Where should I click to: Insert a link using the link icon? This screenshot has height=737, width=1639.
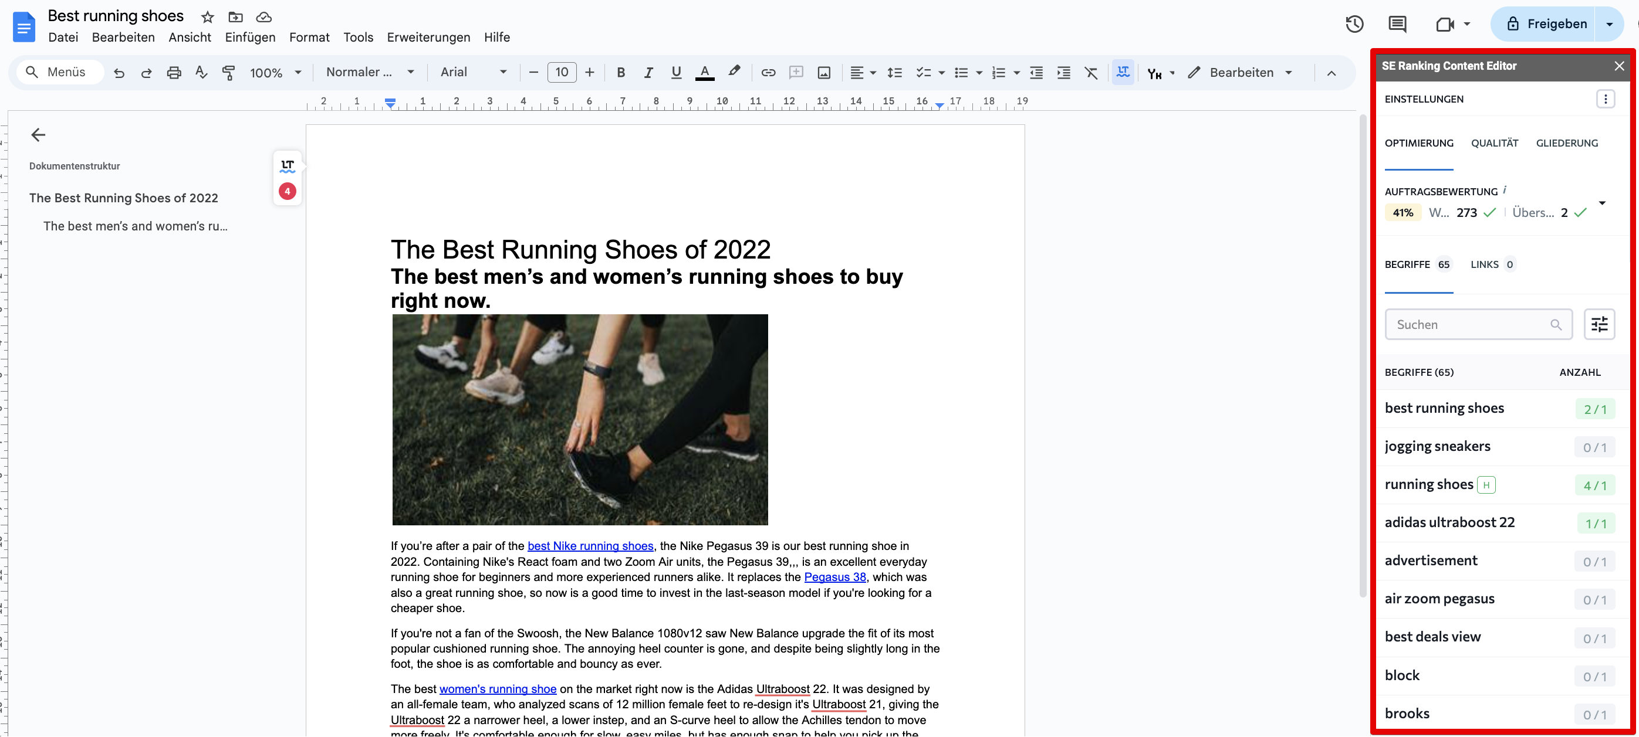(768, 72)
